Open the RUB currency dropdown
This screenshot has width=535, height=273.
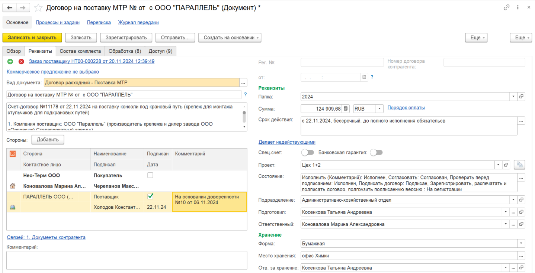[379, 108]
